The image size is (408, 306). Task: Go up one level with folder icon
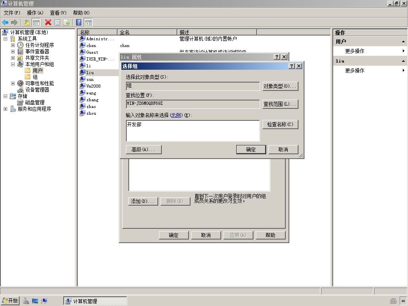tap(27, 23)
